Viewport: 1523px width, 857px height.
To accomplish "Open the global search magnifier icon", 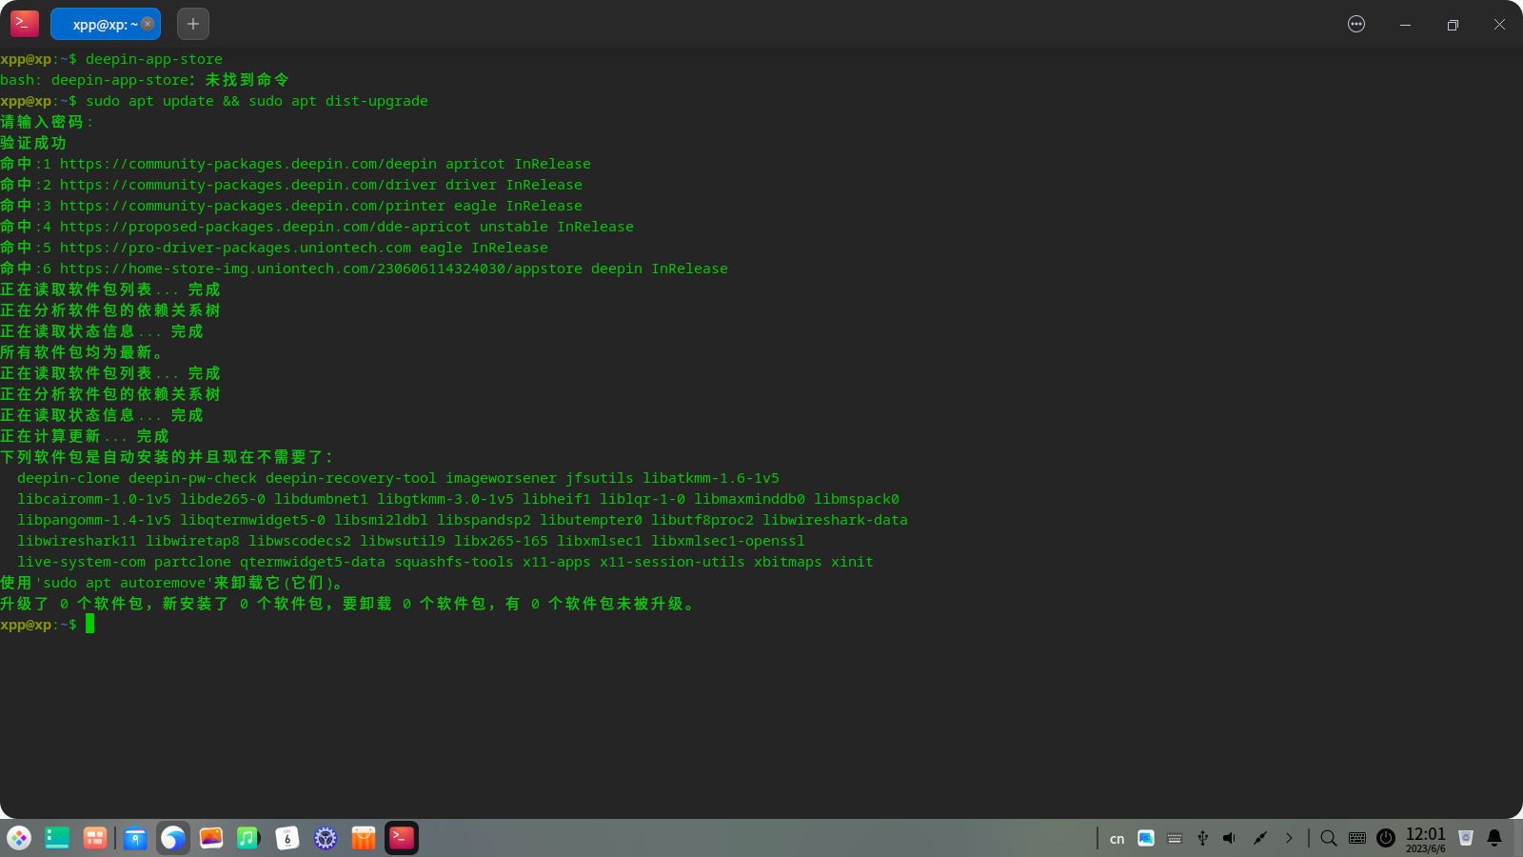I will pos(1329,838).
